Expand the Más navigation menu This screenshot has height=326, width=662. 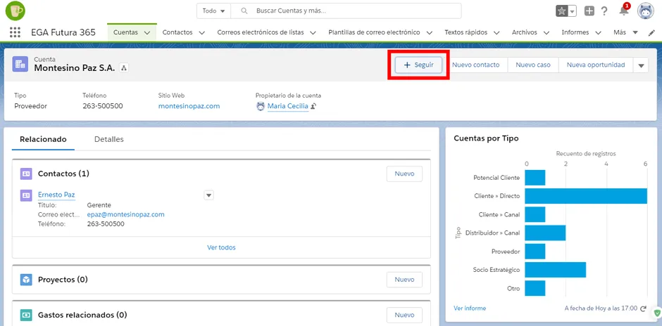point(625,32)
